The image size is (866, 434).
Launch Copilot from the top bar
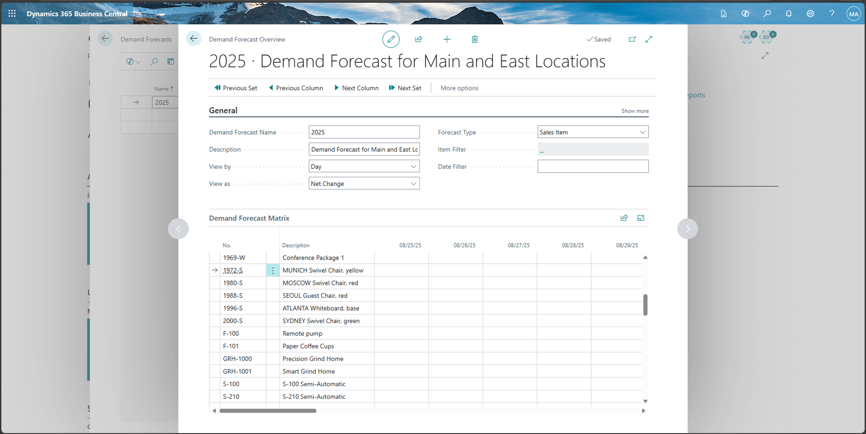[746, 14]
